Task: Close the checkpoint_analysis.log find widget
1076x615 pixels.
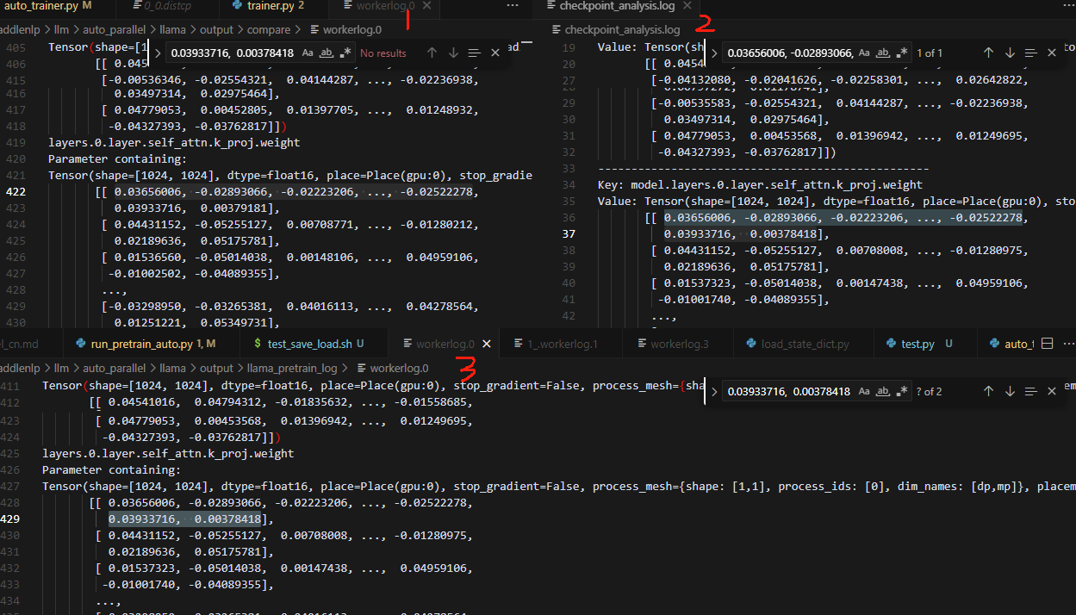Action: tap(1052, 53)
